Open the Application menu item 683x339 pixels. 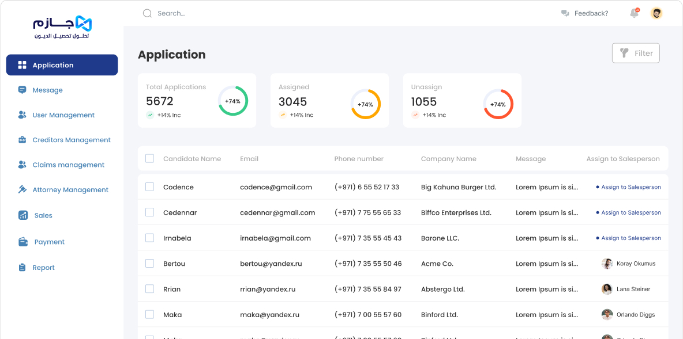62,65
